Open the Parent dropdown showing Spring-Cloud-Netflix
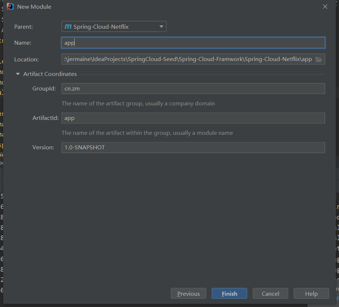Screen dimensions: 339x307 (114, 27)
